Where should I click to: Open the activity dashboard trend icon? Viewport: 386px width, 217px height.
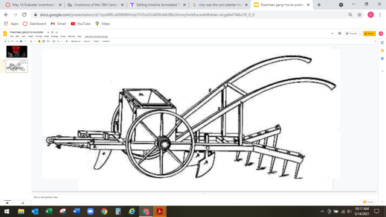click(x=332, y=34)
